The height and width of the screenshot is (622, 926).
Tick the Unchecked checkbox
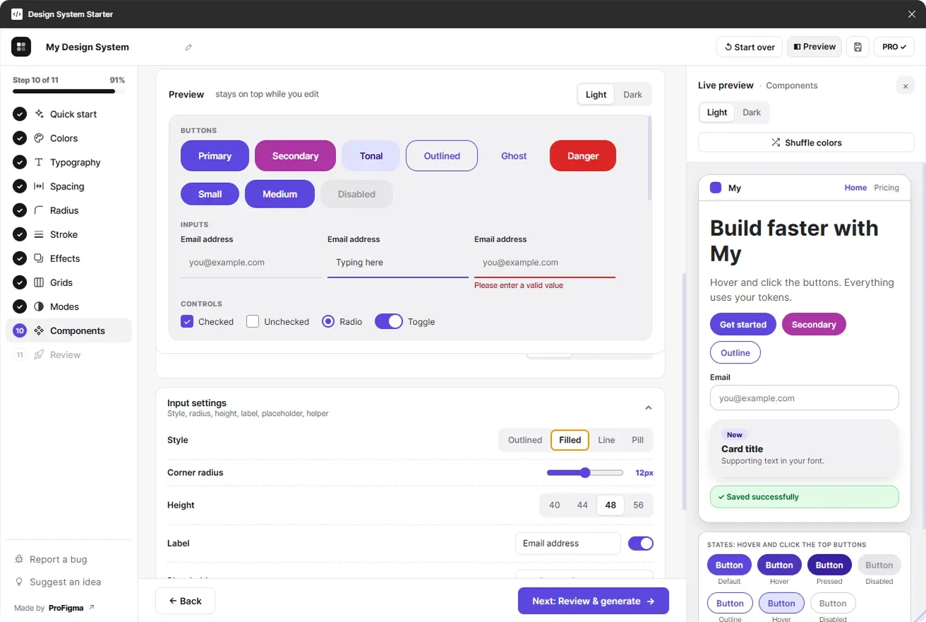click(x=253, y=321)
